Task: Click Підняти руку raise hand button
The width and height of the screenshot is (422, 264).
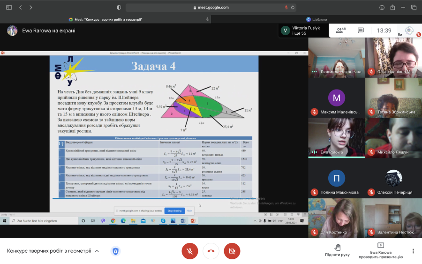Action: 337,250
